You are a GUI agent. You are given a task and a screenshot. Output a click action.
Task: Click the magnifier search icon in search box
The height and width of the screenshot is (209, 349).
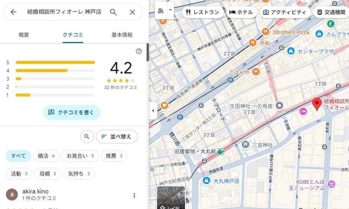point(113,12)
